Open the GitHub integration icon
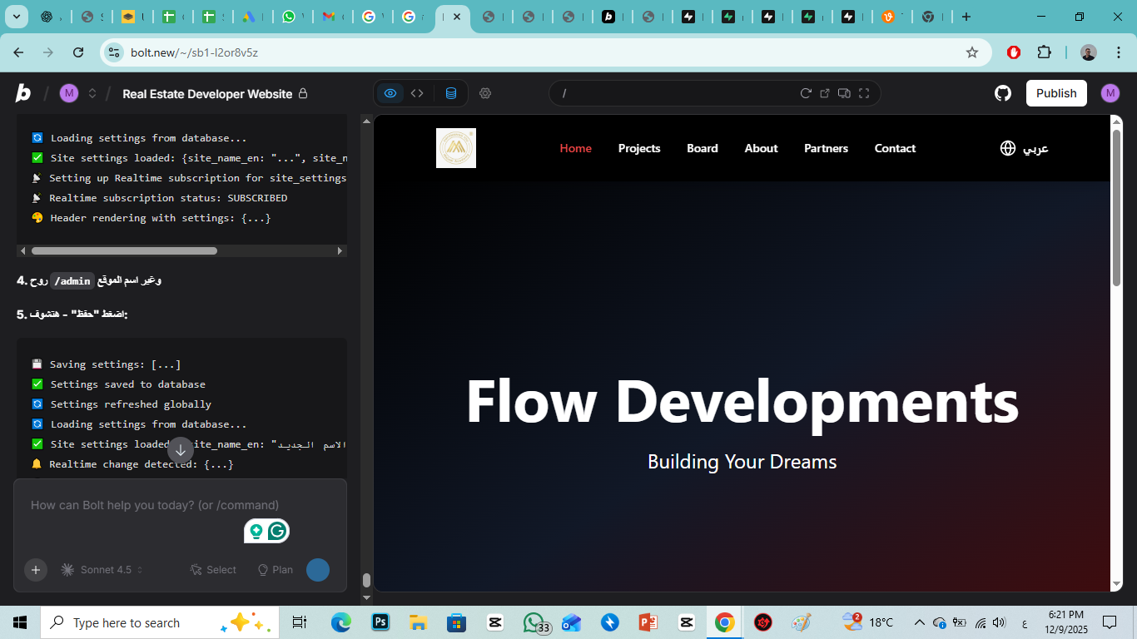The height and width of the screenshot is (639, 1137). click(1003, 93)
